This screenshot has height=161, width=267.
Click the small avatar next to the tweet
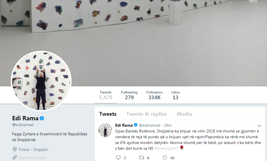click(x=105, y=130)
